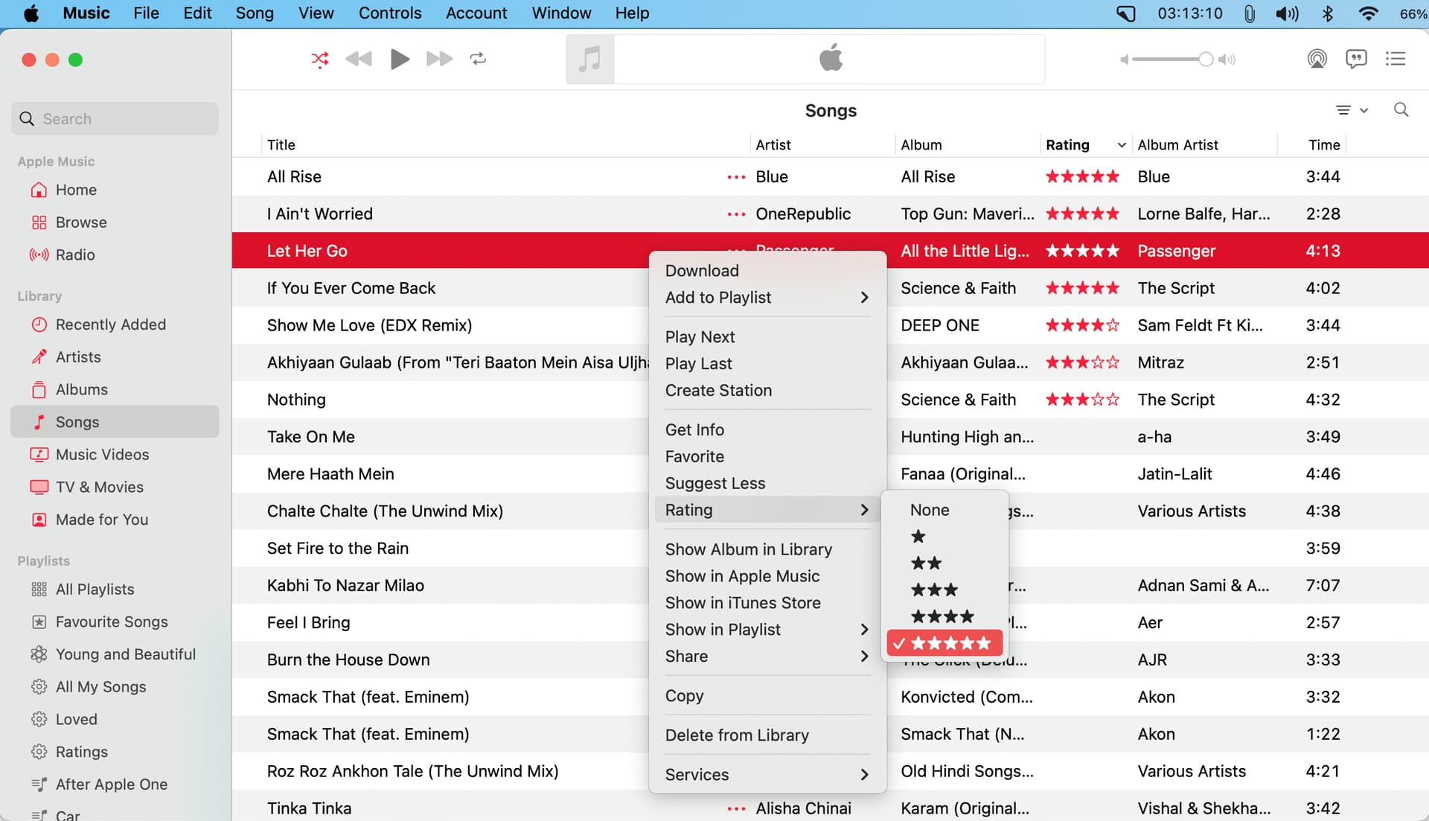Open the view options dropdown near Songs
Viewport: 1429px width, 821px height.
pyautogui.click(x=1352, y=110)
